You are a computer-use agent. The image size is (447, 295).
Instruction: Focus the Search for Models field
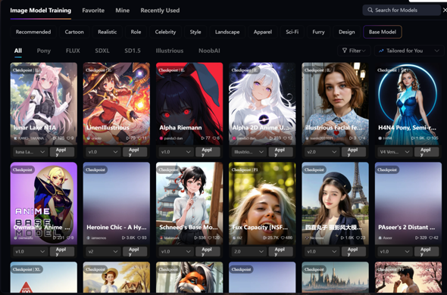tap(402, 11)
